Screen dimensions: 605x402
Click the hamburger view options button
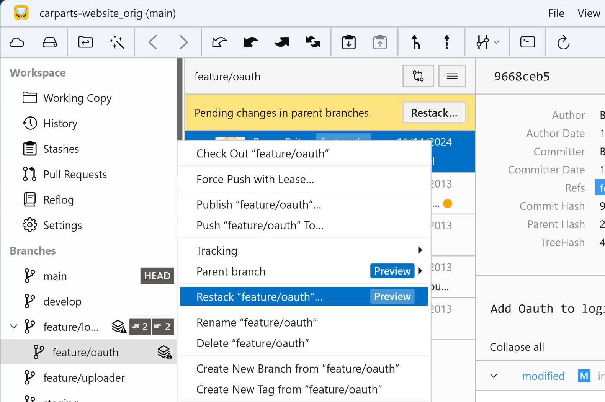452,76
